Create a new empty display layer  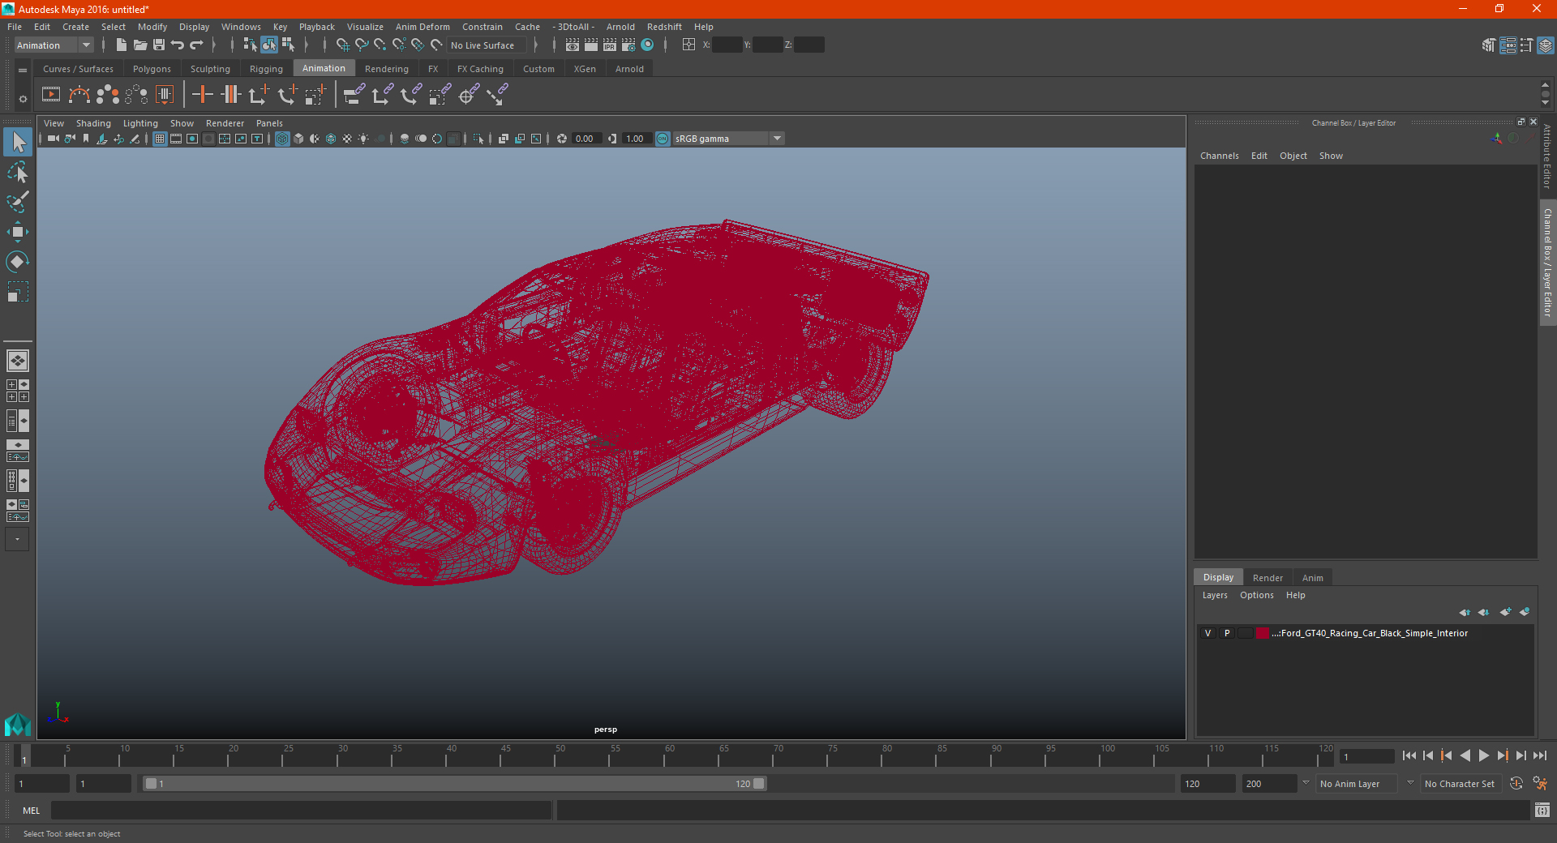(x=1505, y=612)
